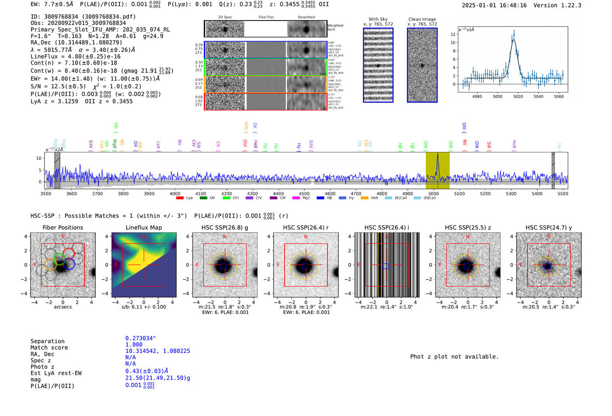Open the HSC SSP(26.8) g cutout
612x416 pixels.
(x=225, y=265)
